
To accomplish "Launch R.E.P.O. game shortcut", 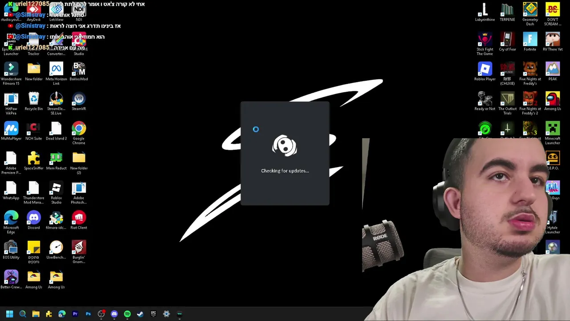I will pyautogui.click(x=553, y=160).
